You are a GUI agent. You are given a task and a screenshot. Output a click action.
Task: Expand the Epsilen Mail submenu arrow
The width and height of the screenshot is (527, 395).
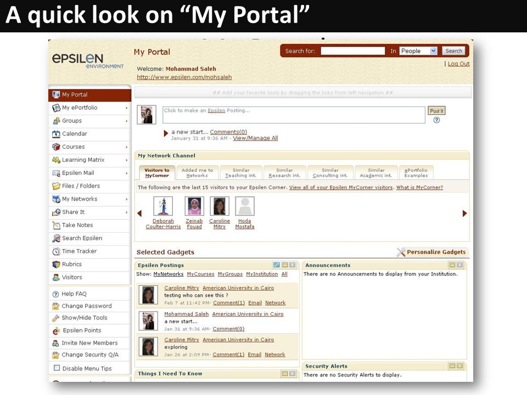[127, 173]
